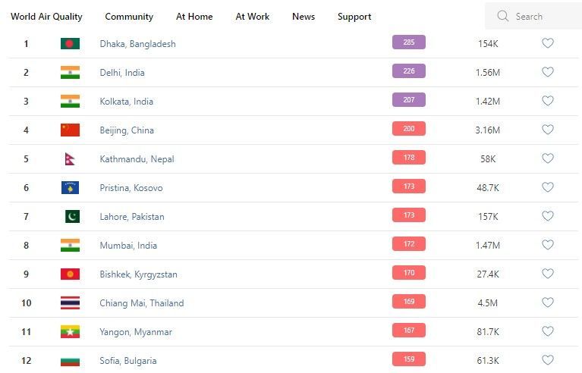Viewport: 582px width, 373px height.
Task: Favorite Beijing using its heart icon
Action: (547, 130)
